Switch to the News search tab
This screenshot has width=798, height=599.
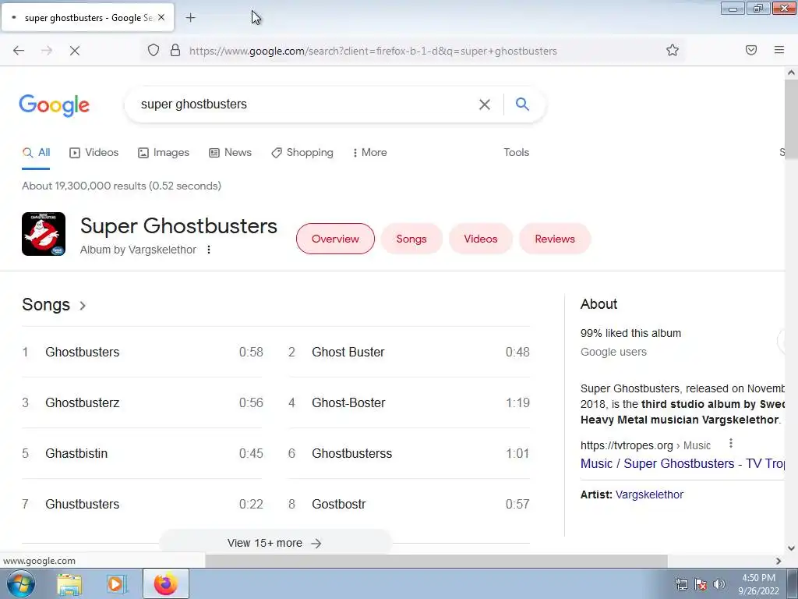[230, 152]
